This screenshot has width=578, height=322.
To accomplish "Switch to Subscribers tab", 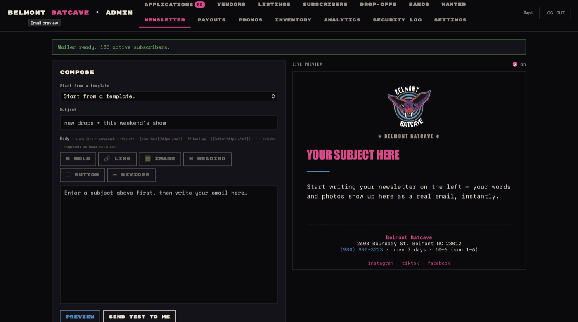I will click(x=325, y=5).
